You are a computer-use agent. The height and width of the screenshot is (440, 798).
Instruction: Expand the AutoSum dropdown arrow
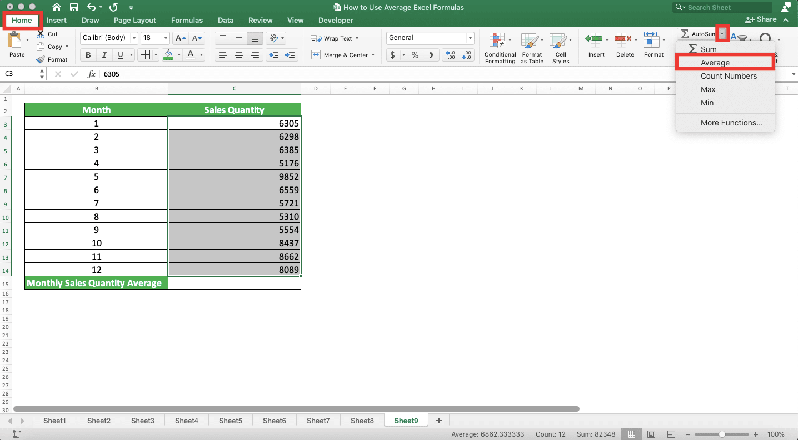click(722, 34)
